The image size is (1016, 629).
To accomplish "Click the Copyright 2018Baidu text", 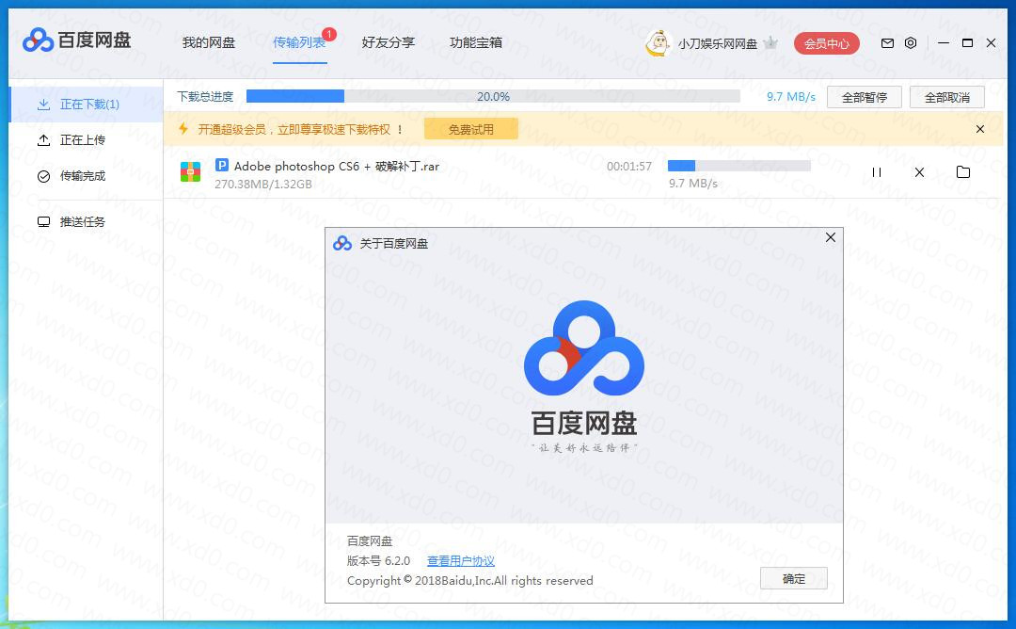I will [470, 580].
